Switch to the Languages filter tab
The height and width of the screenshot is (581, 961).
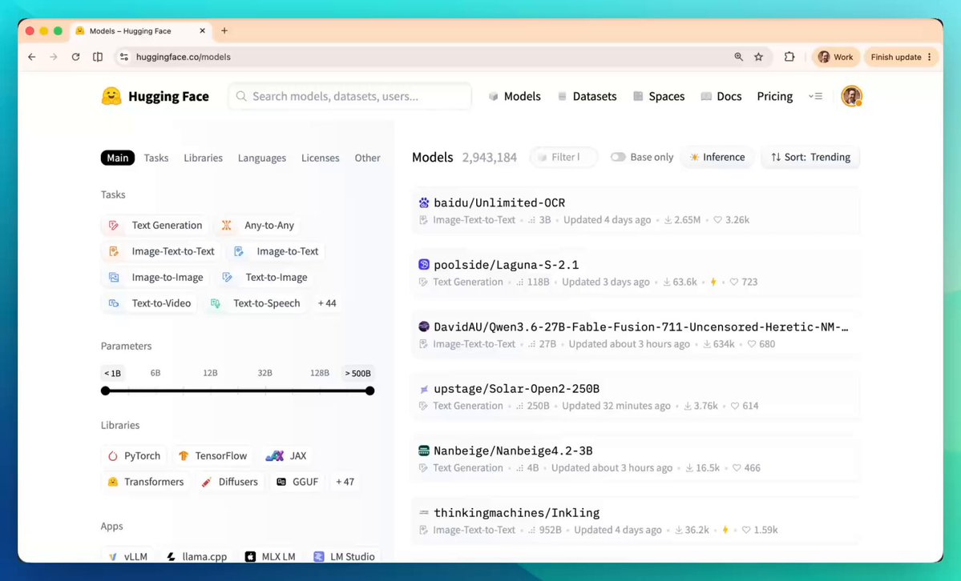[262, 158]
